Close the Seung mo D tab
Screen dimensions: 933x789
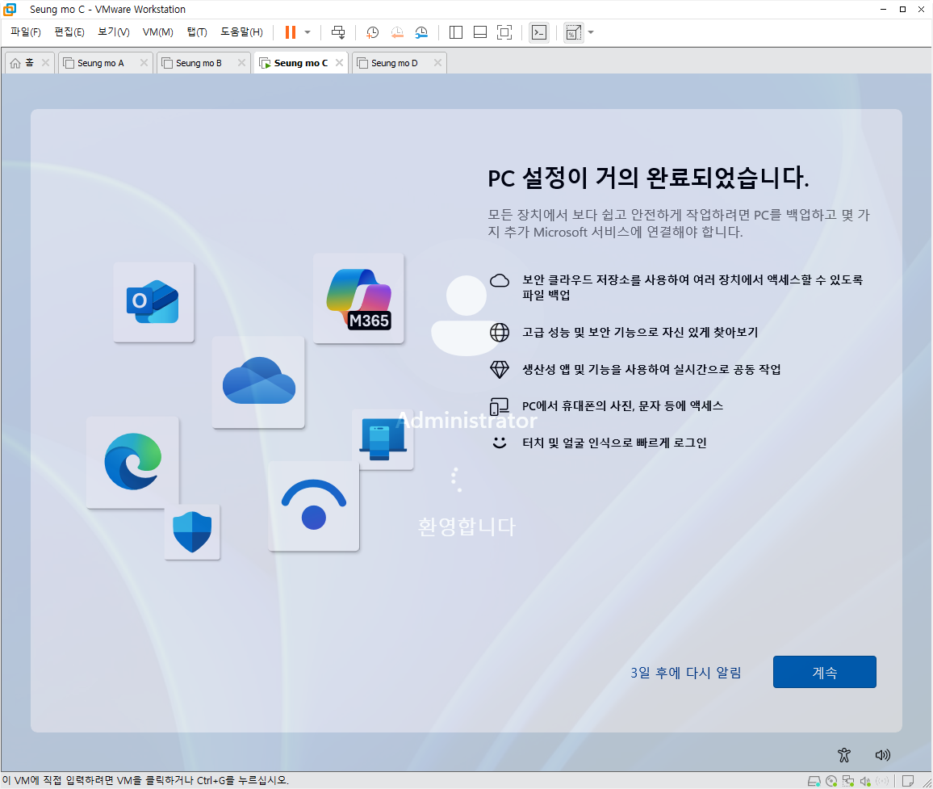[437, 62]
